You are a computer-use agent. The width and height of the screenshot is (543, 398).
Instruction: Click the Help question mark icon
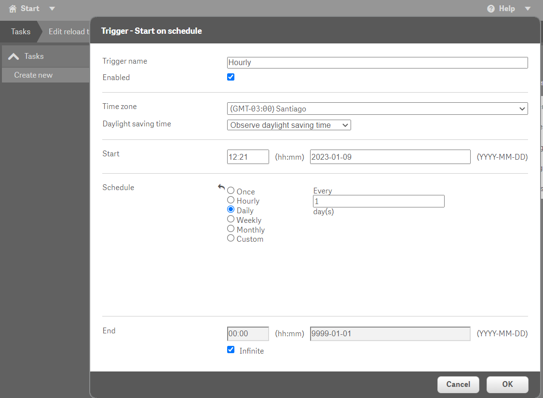pyautogui.click(x=490, y=8)
